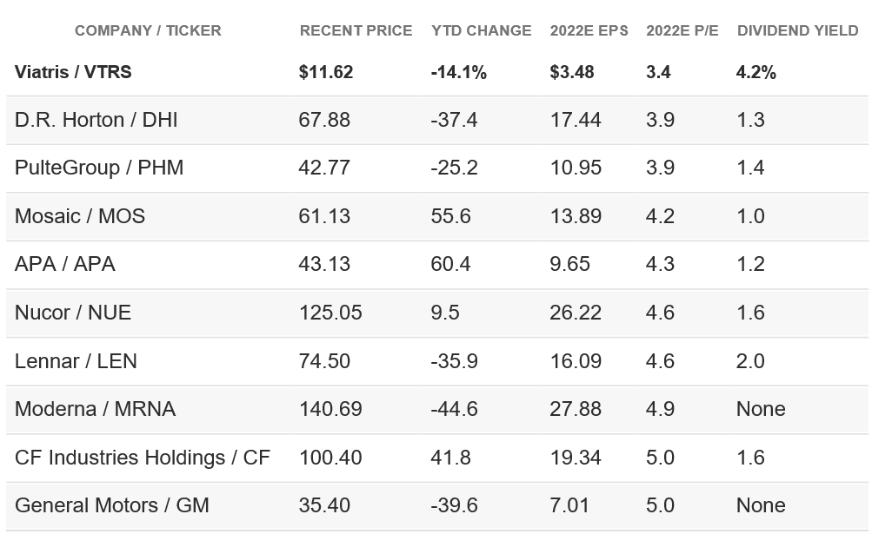This screenshot has width=872, height=534.
Task: Click the 2022E EPS column header
Action: pyautogui.click(x=589, y=30)
